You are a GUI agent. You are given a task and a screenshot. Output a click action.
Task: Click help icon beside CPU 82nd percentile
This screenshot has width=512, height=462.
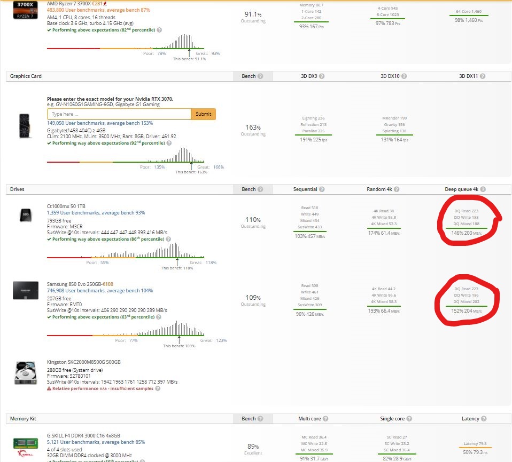(x=159, y=30)
